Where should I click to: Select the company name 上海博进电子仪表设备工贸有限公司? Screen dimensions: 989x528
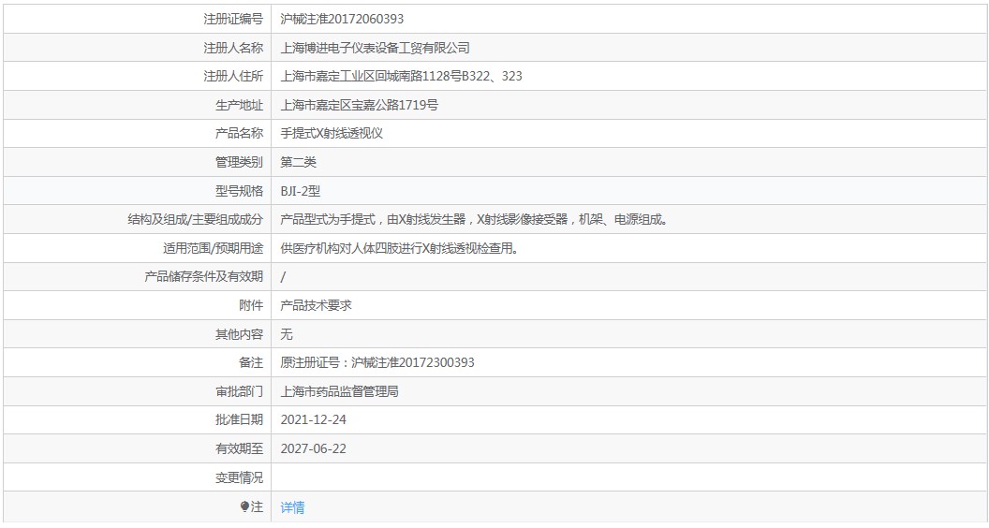tap(376, 48)
